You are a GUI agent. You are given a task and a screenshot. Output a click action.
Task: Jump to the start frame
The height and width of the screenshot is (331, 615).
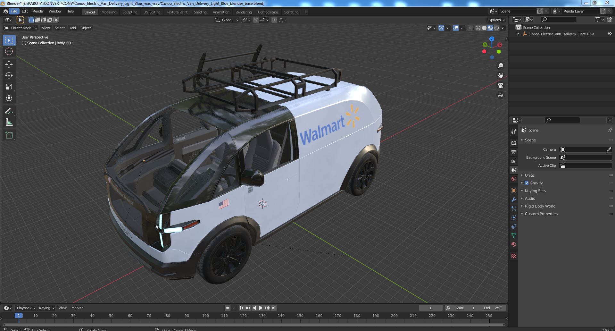[x=242, y=308]
